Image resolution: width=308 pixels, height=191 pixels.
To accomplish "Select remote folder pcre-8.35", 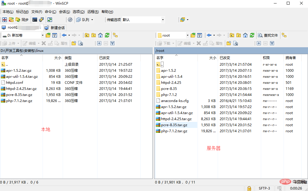I will [169, 89].
